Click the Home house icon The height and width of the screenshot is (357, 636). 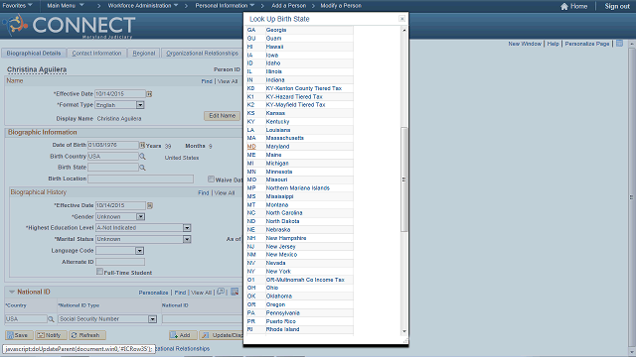[564, 6]
